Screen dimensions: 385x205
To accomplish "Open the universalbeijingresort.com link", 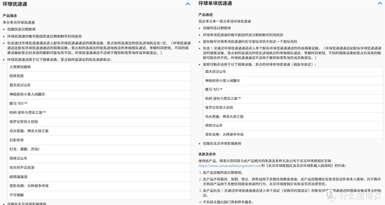I will (230, 166).
